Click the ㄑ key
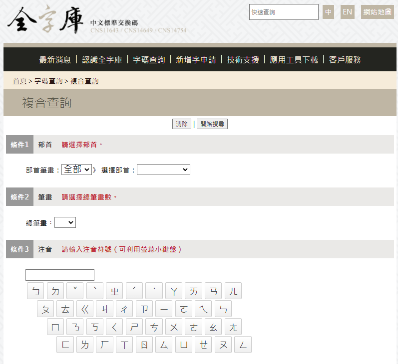This screenshot has width=398, height=364. click(114, 327)
